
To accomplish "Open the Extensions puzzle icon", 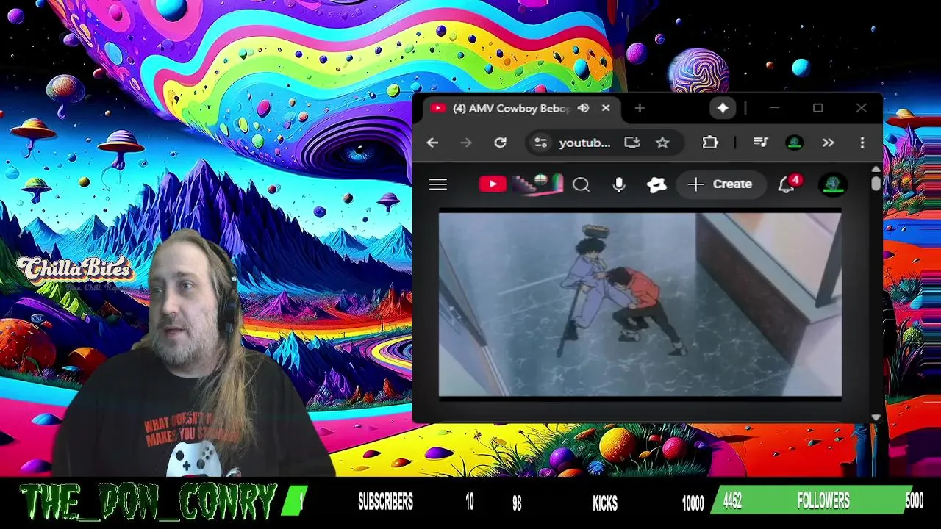I will click(x=710, y=143).
